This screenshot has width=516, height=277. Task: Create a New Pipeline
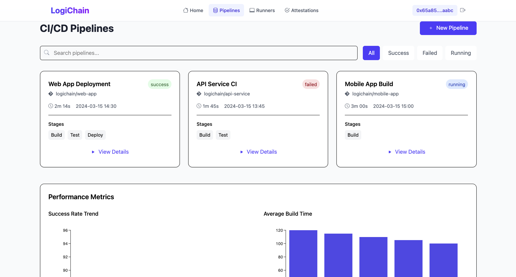pyautogui.click(x=448, y=28)
